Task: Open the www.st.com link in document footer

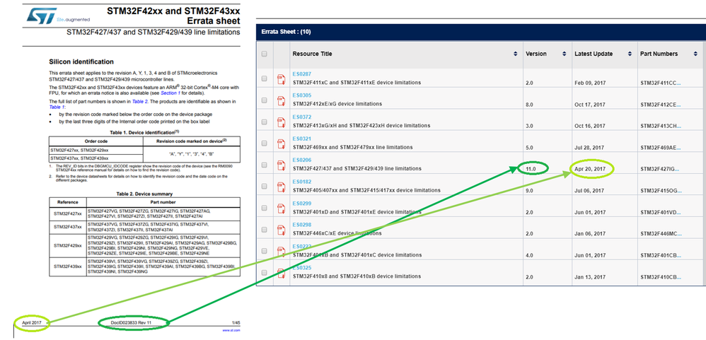Action: [x=231, y=330]
